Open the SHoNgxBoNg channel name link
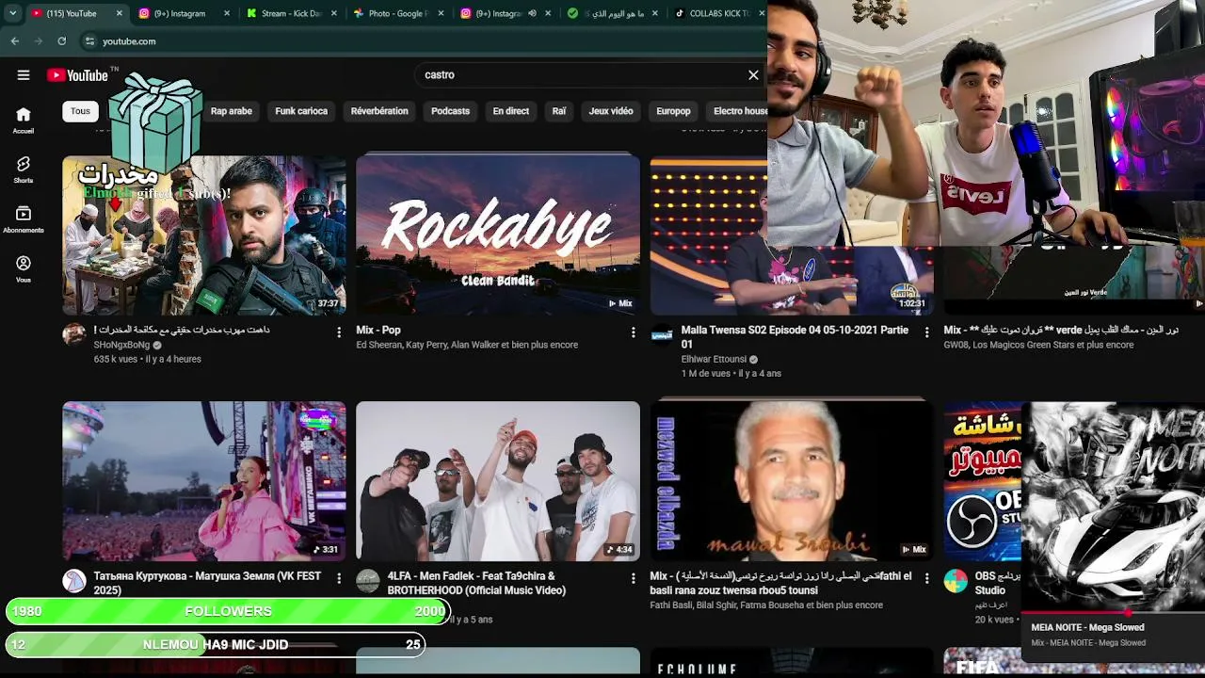Screen dimensions: 1205x678 pyautogui.click(x=121, y=346)
